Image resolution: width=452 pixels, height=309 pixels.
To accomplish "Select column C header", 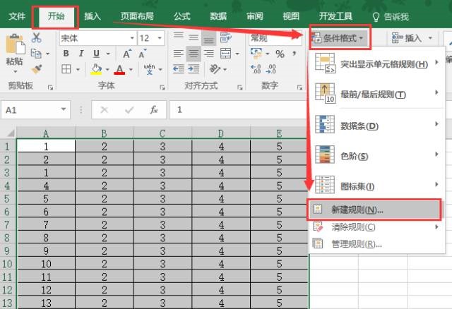I will click(x=162, y=133).
